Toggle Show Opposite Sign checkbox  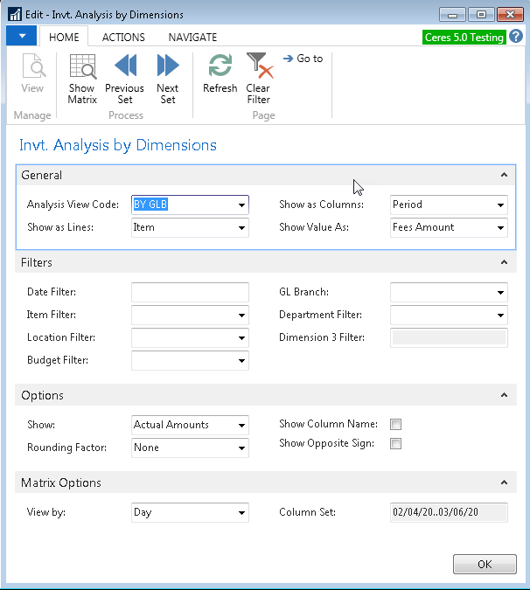[395, 444]
